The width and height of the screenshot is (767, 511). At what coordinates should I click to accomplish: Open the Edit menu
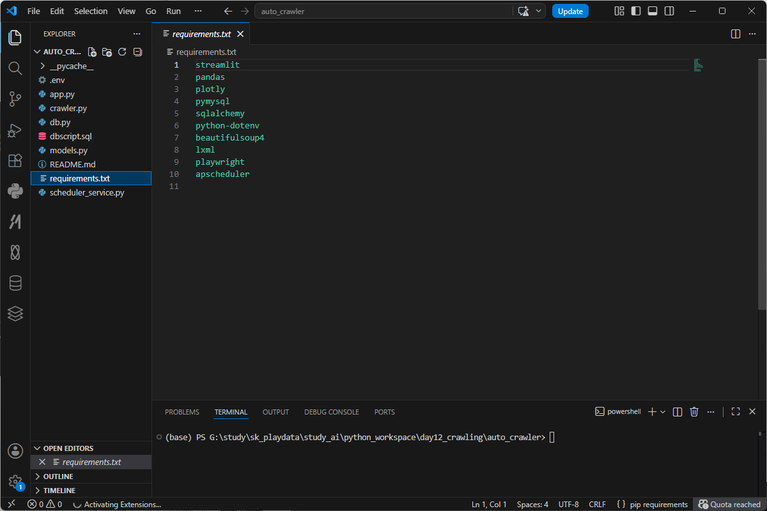click(x=57, y=11)
